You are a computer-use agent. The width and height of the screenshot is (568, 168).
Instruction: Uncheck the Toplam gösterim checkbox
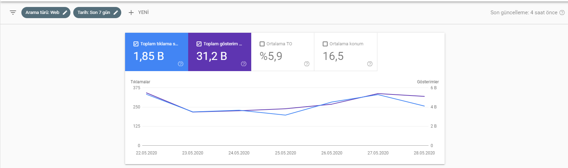click(x=199, y=44)
